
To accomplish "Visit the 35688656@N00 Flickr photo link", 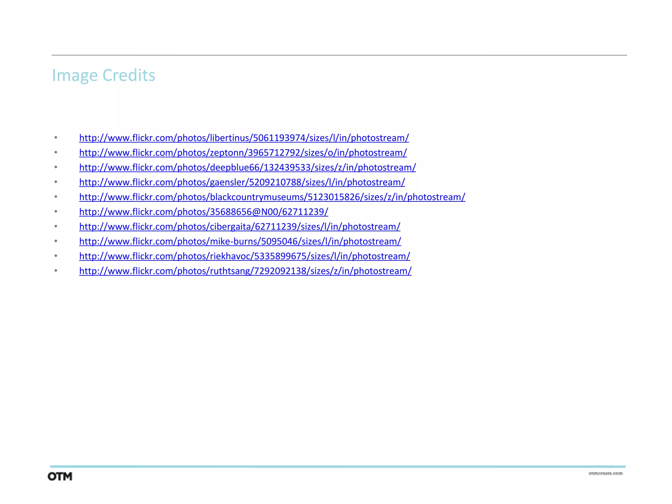I will (x=203, y=212).
